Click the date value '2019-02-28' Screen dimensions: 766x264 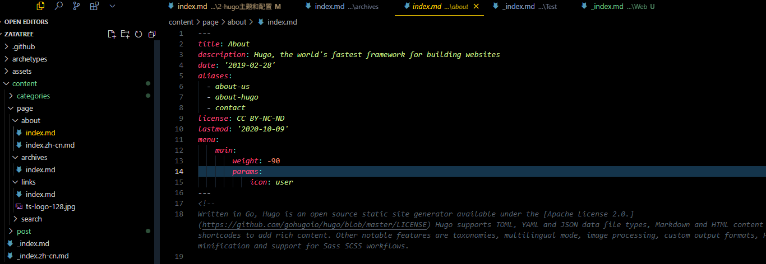[250, 65]
